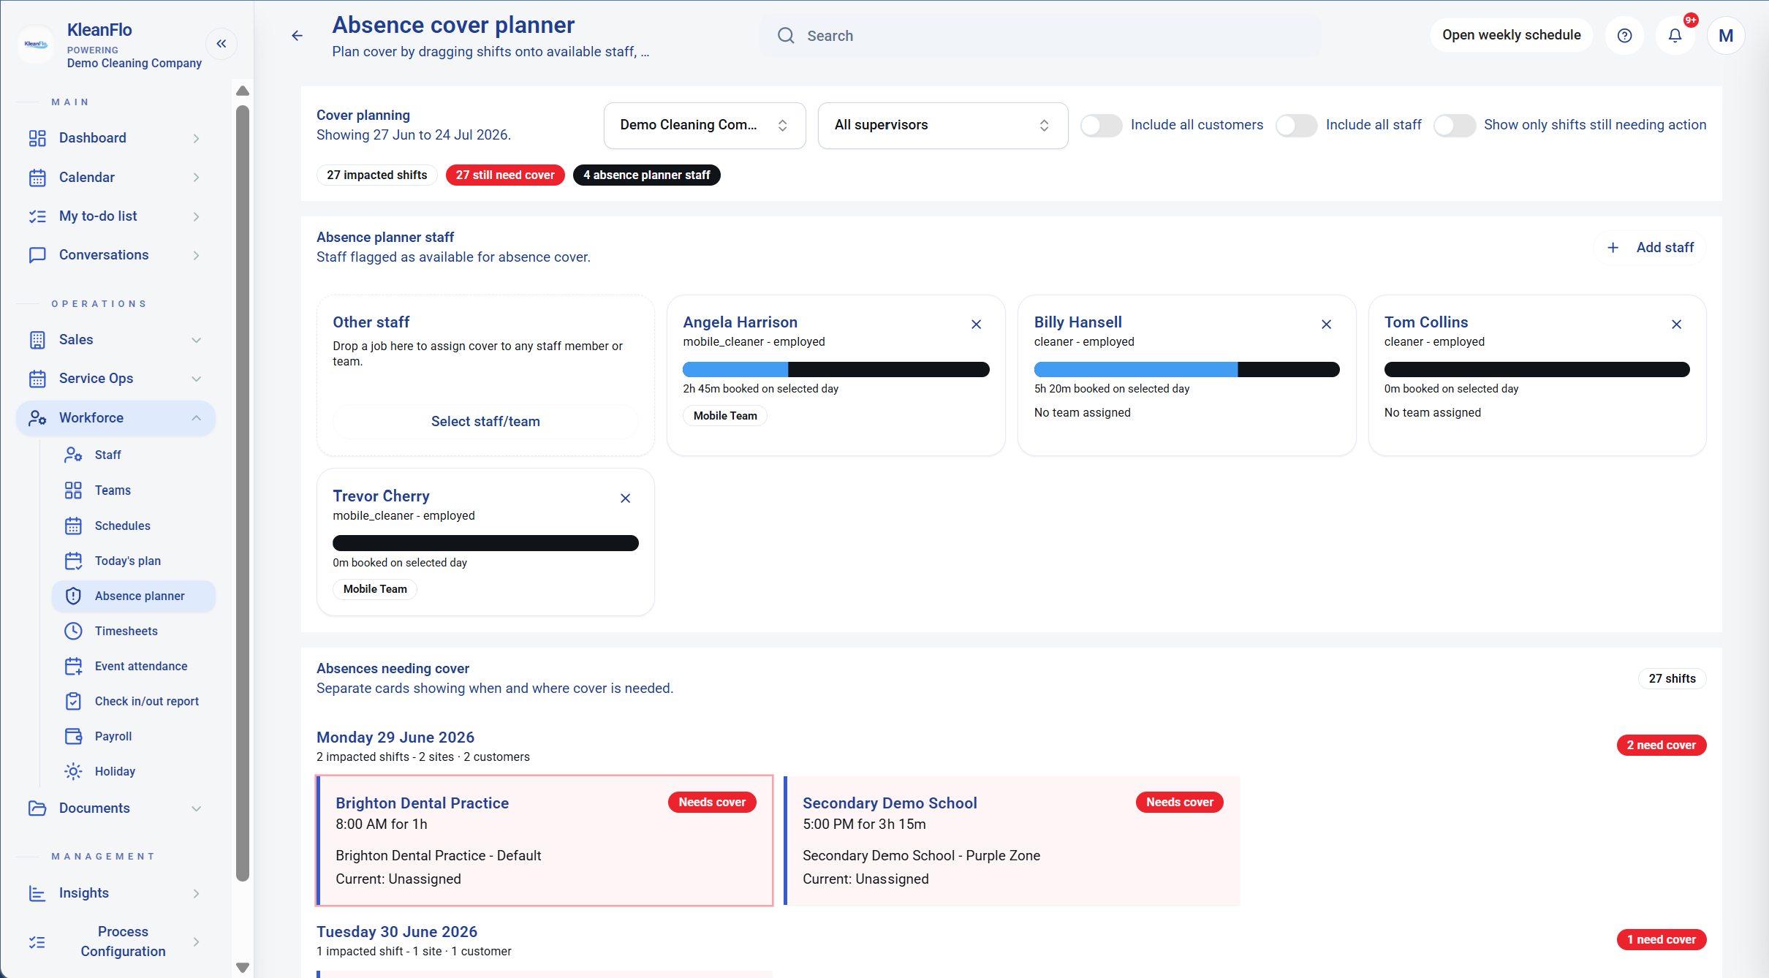Turn on Include all staff toggle

pos(1296,125)
